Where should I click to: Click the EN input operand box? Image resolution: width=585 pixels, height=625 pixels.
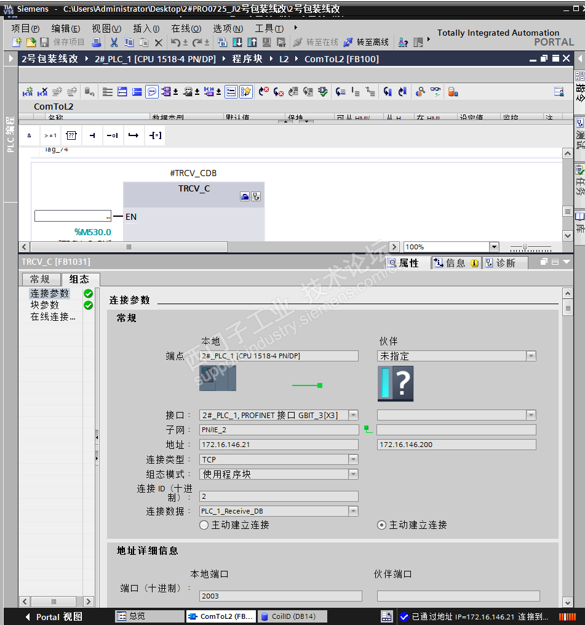point(73,216)
